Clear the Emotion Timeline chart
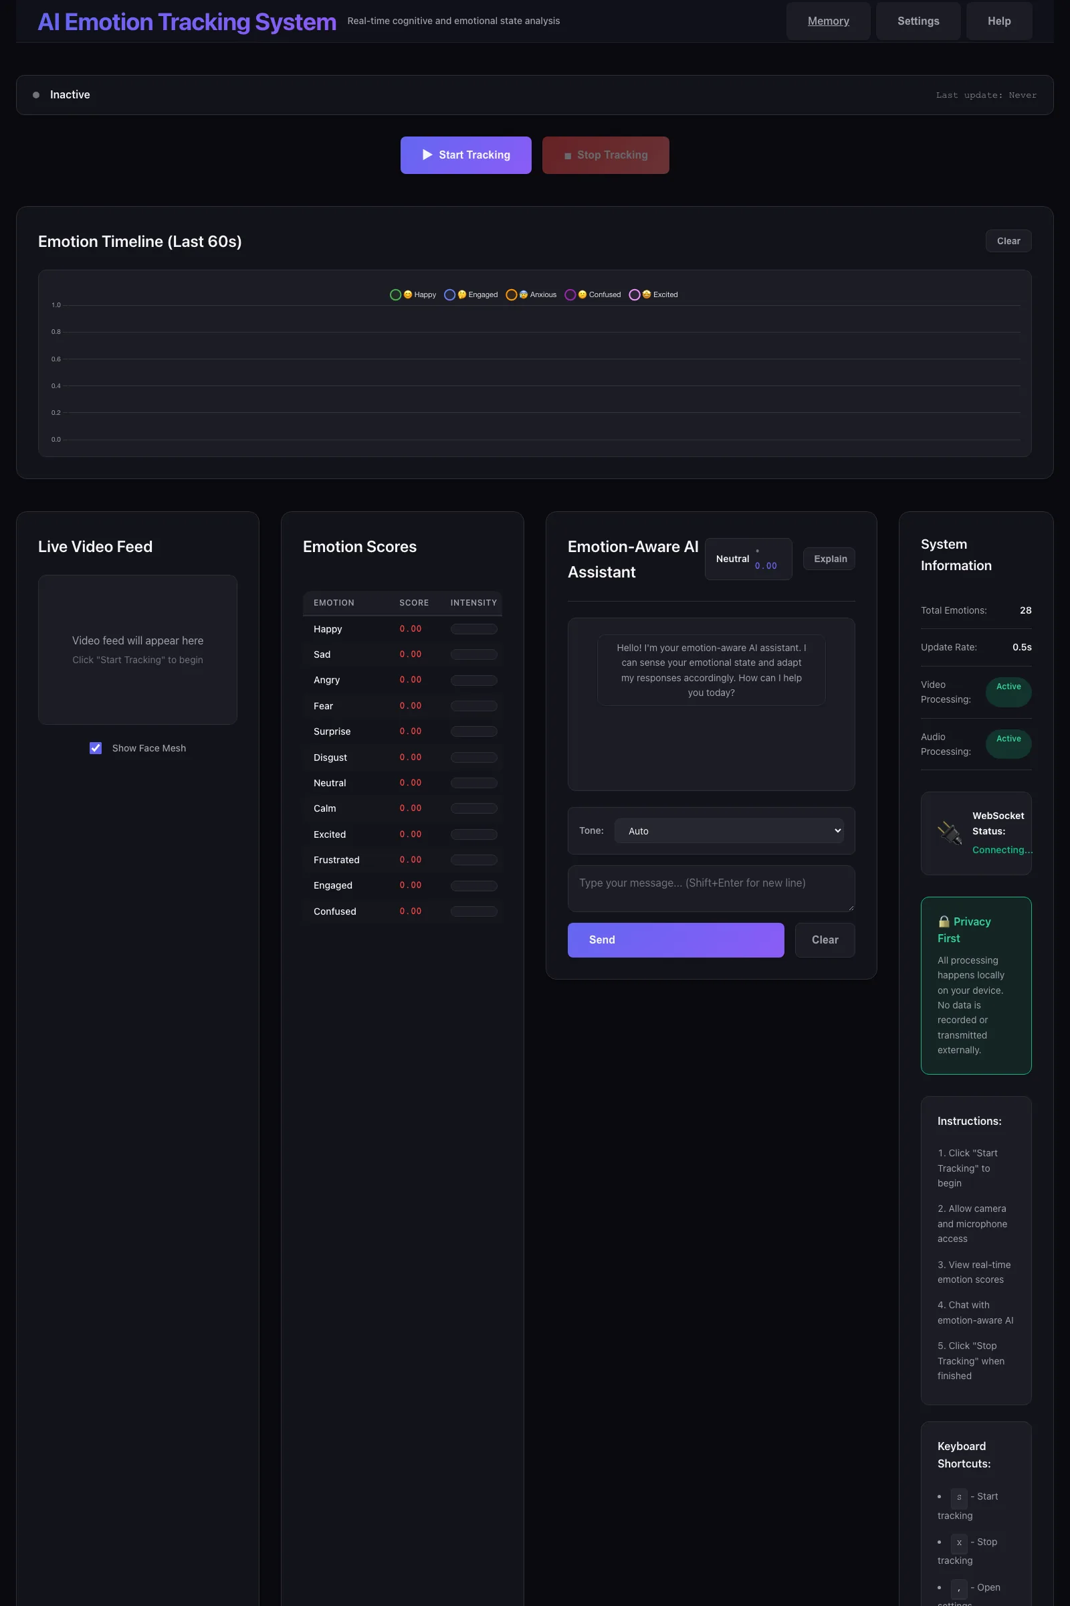The image size is (1070, 1606). tap(1008, 241)
